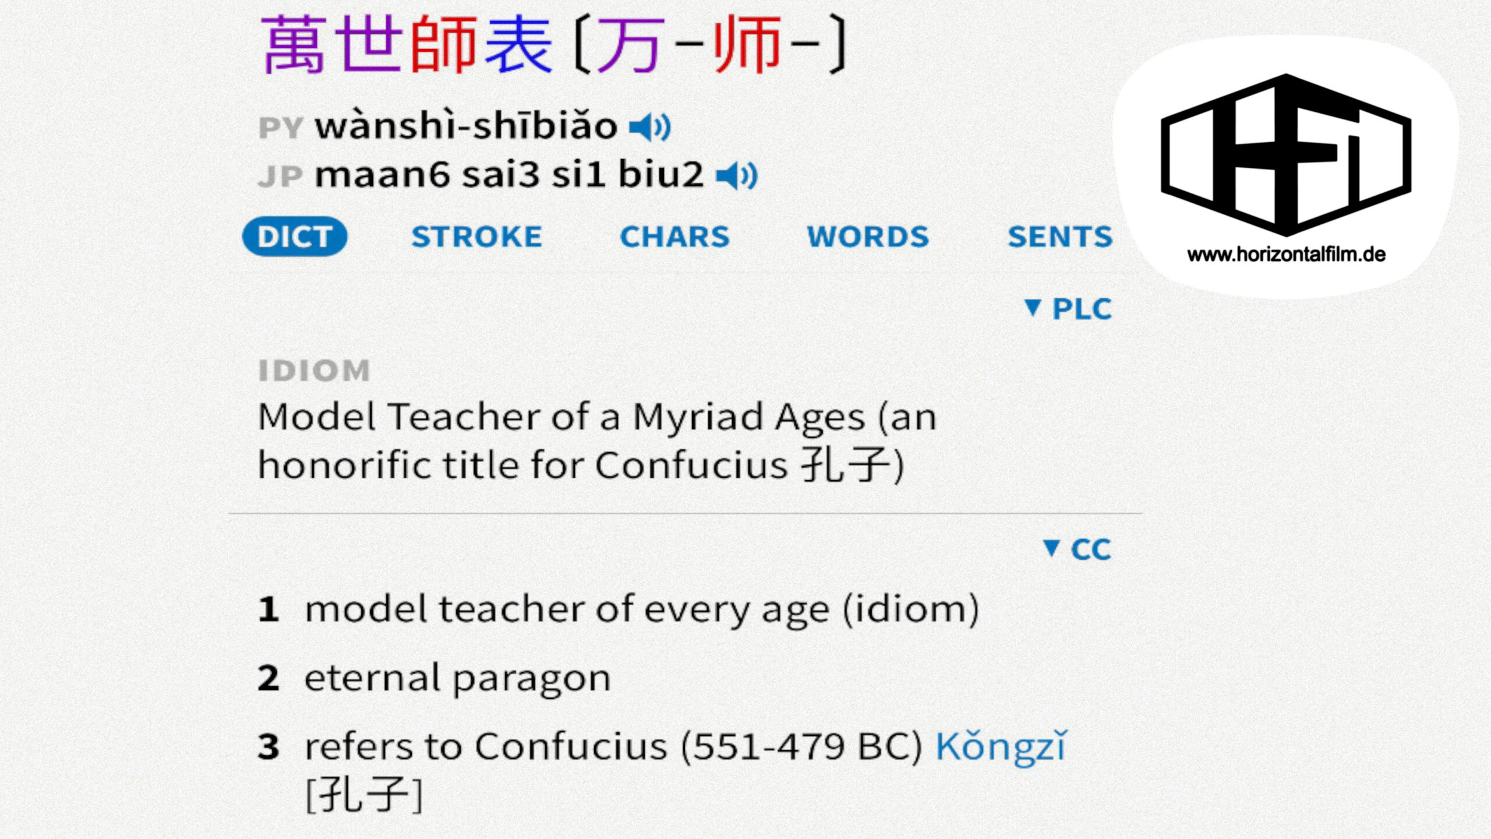Click the horizontalfilm hexagon logo
The image size is (1491, 839).
pyautogui.click(x=1286, y=155)
